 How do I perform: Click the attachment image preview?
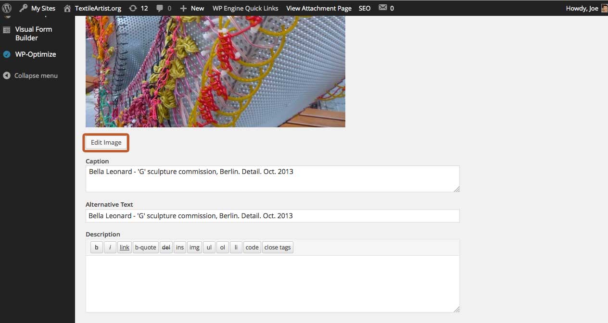pyautogui.click(x=215, y=71)
